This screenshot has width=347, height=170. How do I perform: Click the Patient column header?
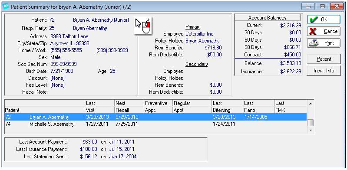coord(45,107)
